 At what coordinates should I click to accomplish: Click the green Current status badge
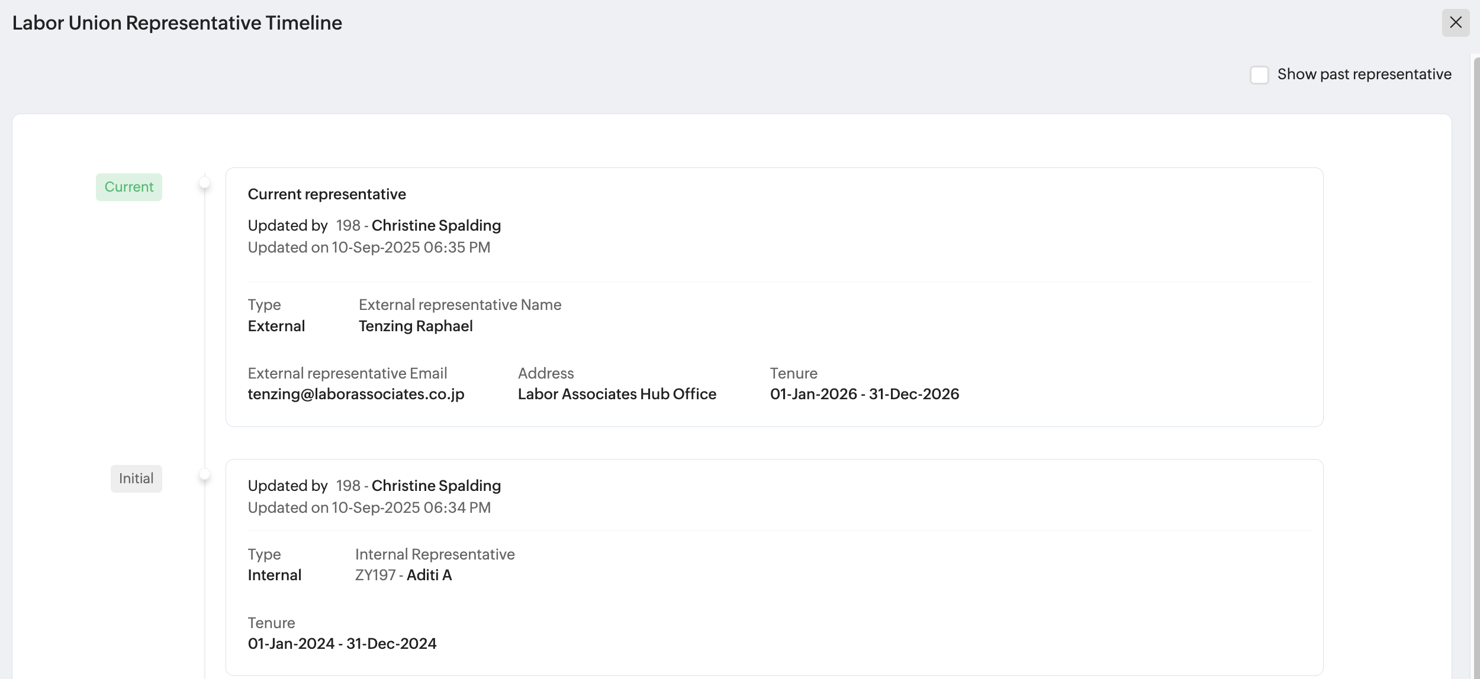click(129, 187)
